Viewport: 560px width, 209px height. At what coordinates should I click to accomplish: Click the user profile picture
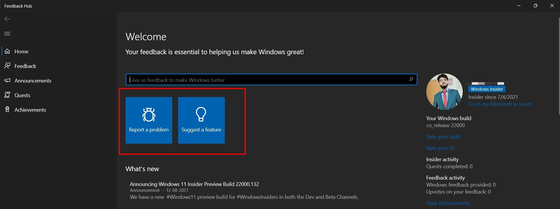[x=444, y=92]
